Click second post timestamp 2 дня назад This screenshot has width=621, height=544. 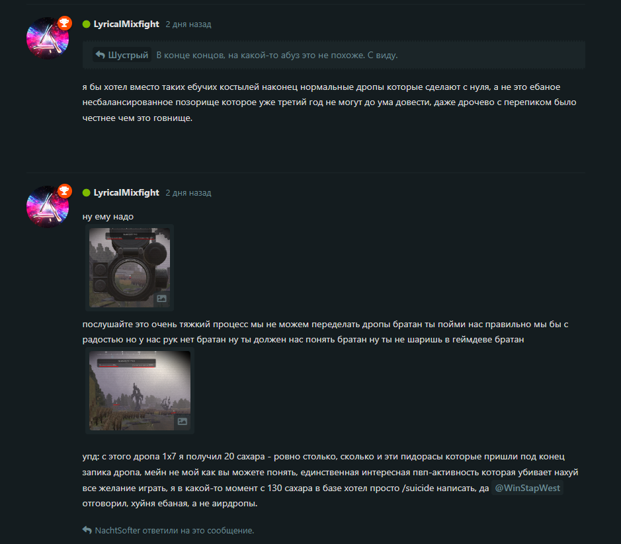[x=188, y=193]
